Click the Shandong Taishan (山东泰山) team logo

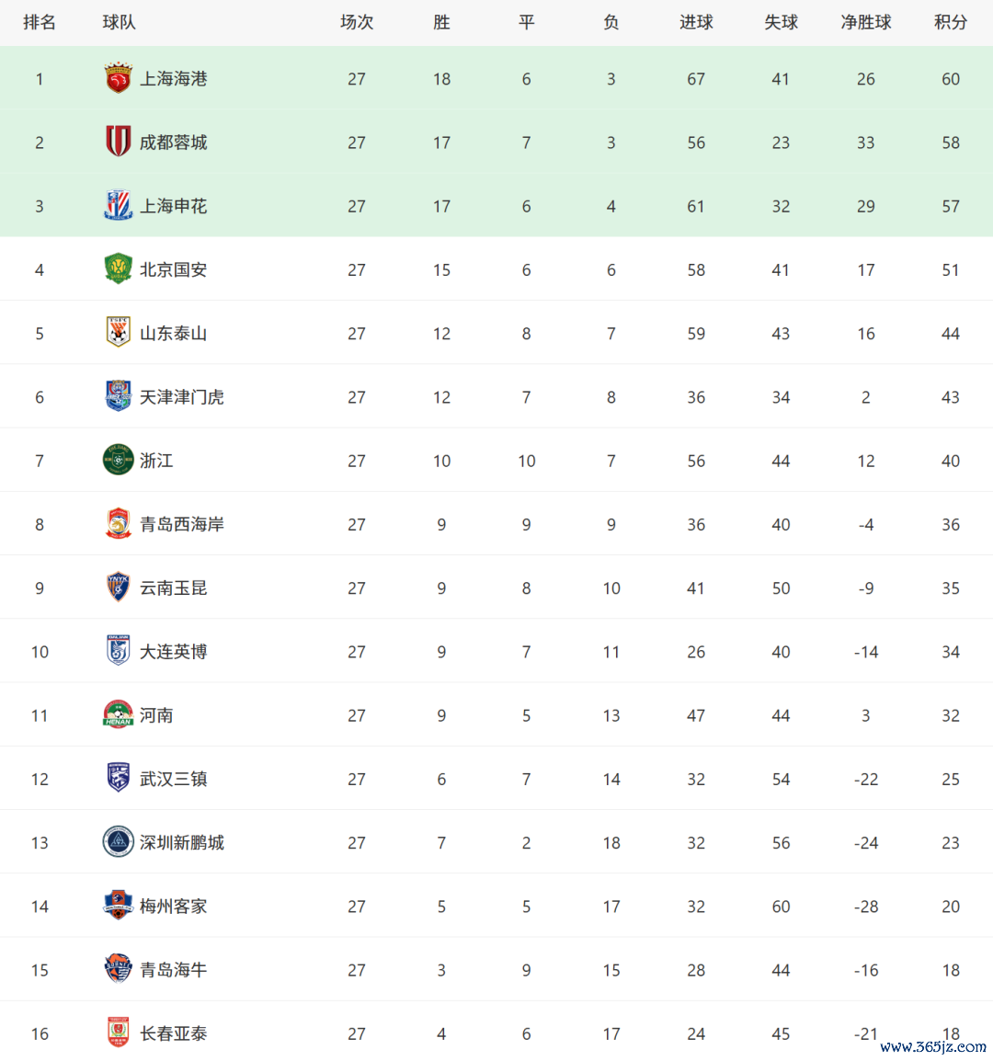pos(118,333)
